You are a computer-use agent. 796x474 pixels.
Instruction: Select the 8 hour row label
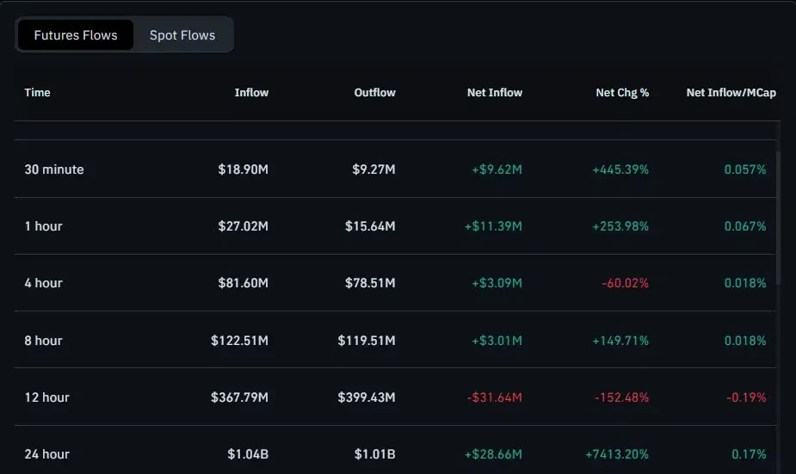point(44,341)
